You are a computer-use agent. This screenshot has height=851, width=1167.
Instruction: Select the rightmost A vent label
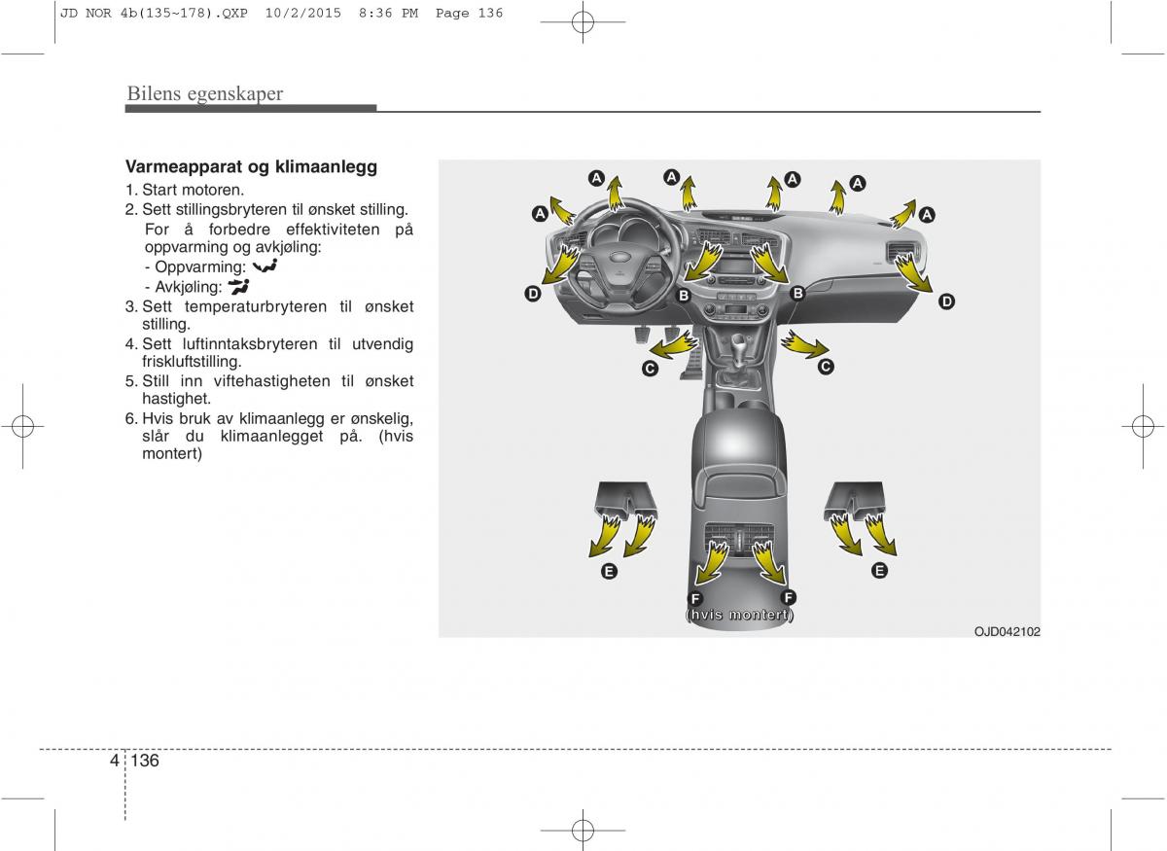tap(927, 214)
